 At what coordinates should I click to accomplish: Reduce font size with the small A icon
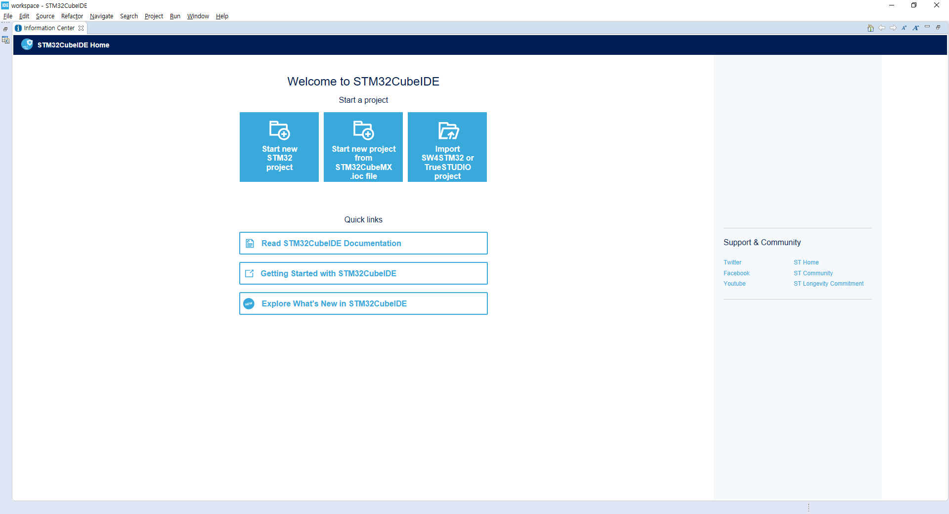pyautogui.click(x=904, y=28)
